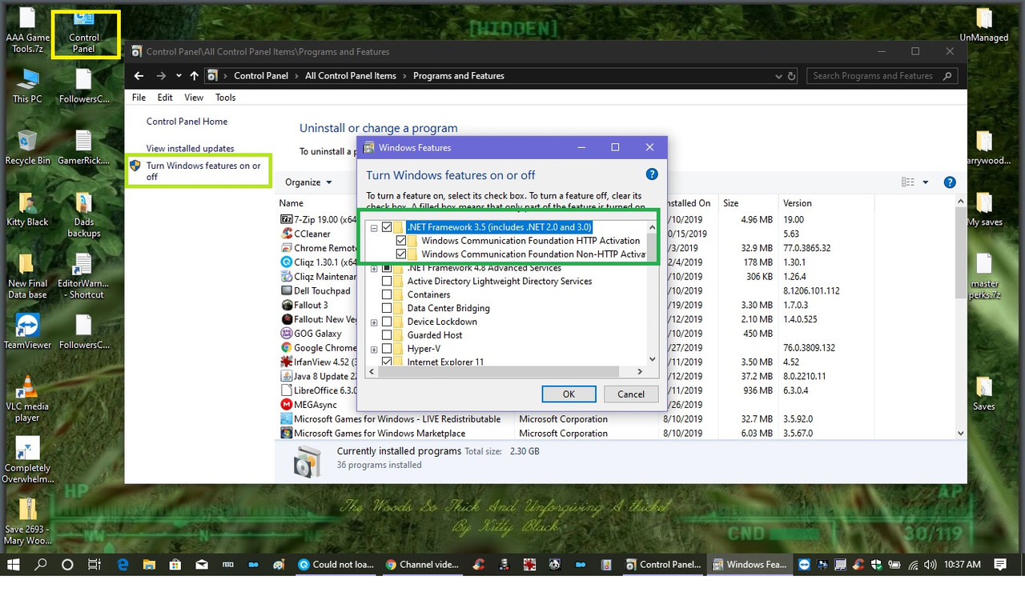The width and height of the screenshot is (1025, 600).
Task: Select the This PC desktop icon
Action: tap(27, 86)
